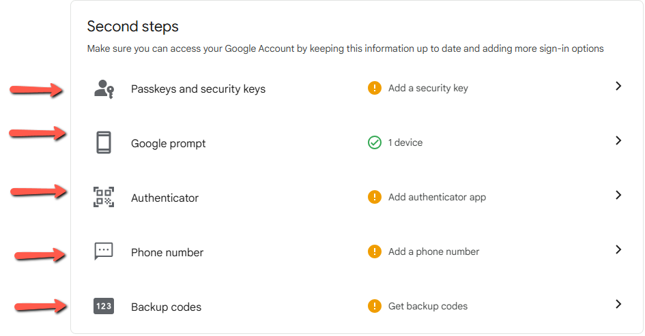Click the Backup codes 123 icon
This screenshot has width=645, height=336.
pos(104,307)
